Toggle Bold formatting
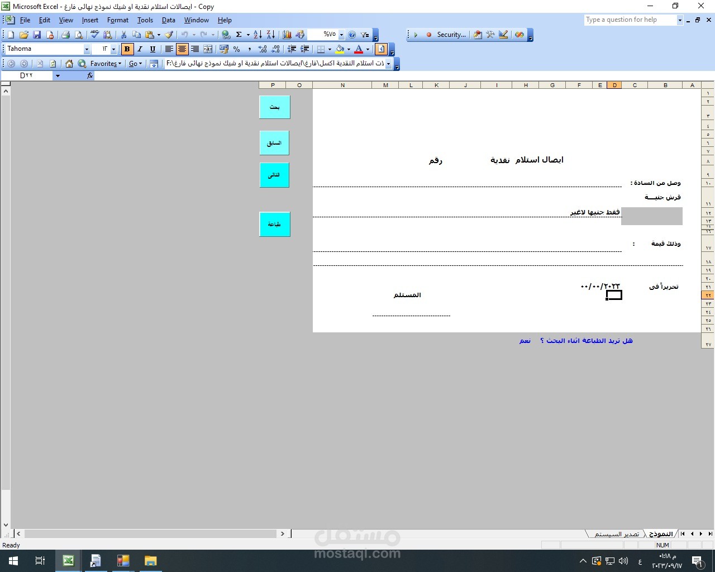 127,49
